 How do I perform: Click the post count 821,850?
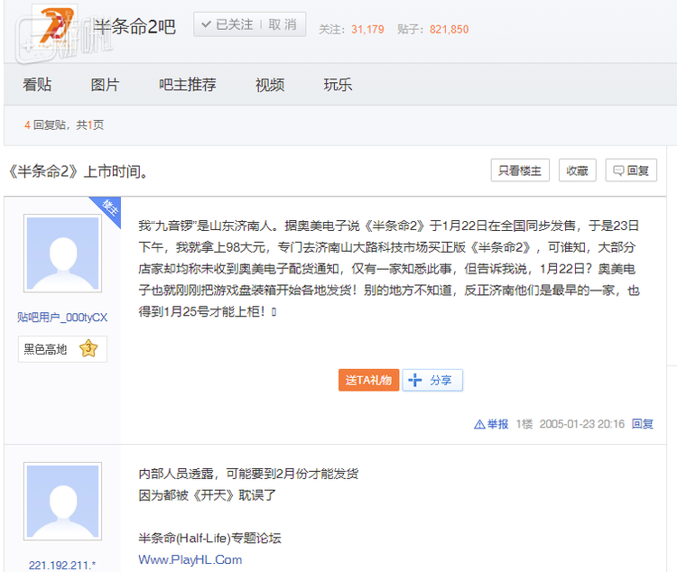tap(449, 30)
